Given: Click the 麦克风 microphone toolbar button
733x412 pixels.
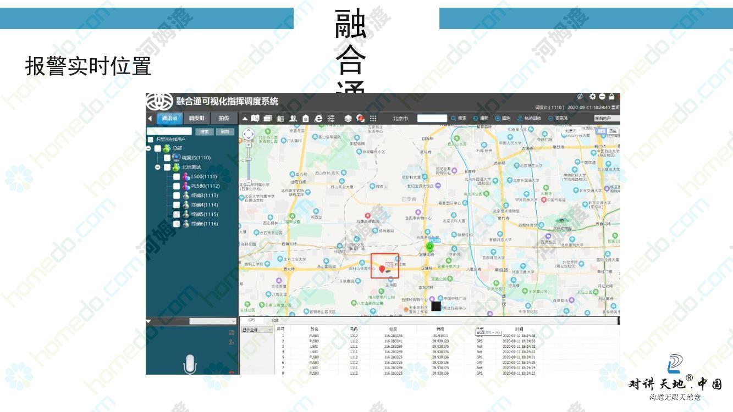Looking at the screenshot, I should pyautogui.click(x=558, y=118).
